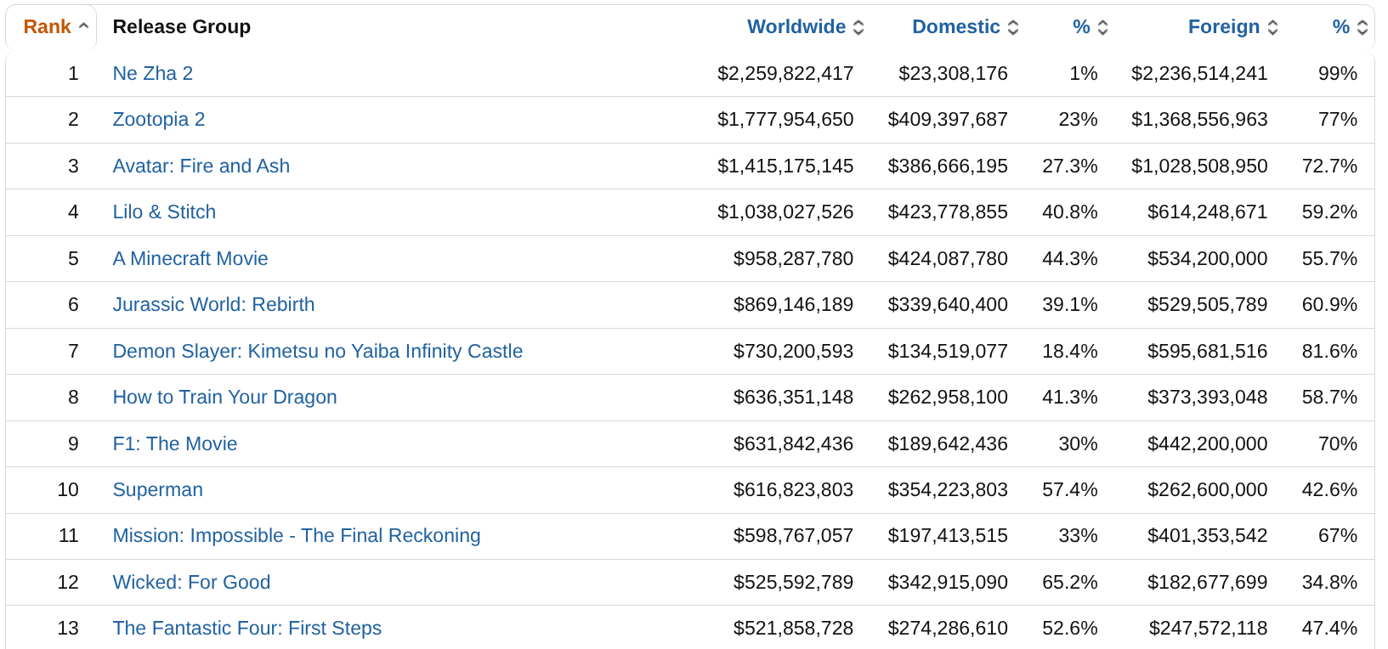Sort by the Rank column header

(48, 27)
